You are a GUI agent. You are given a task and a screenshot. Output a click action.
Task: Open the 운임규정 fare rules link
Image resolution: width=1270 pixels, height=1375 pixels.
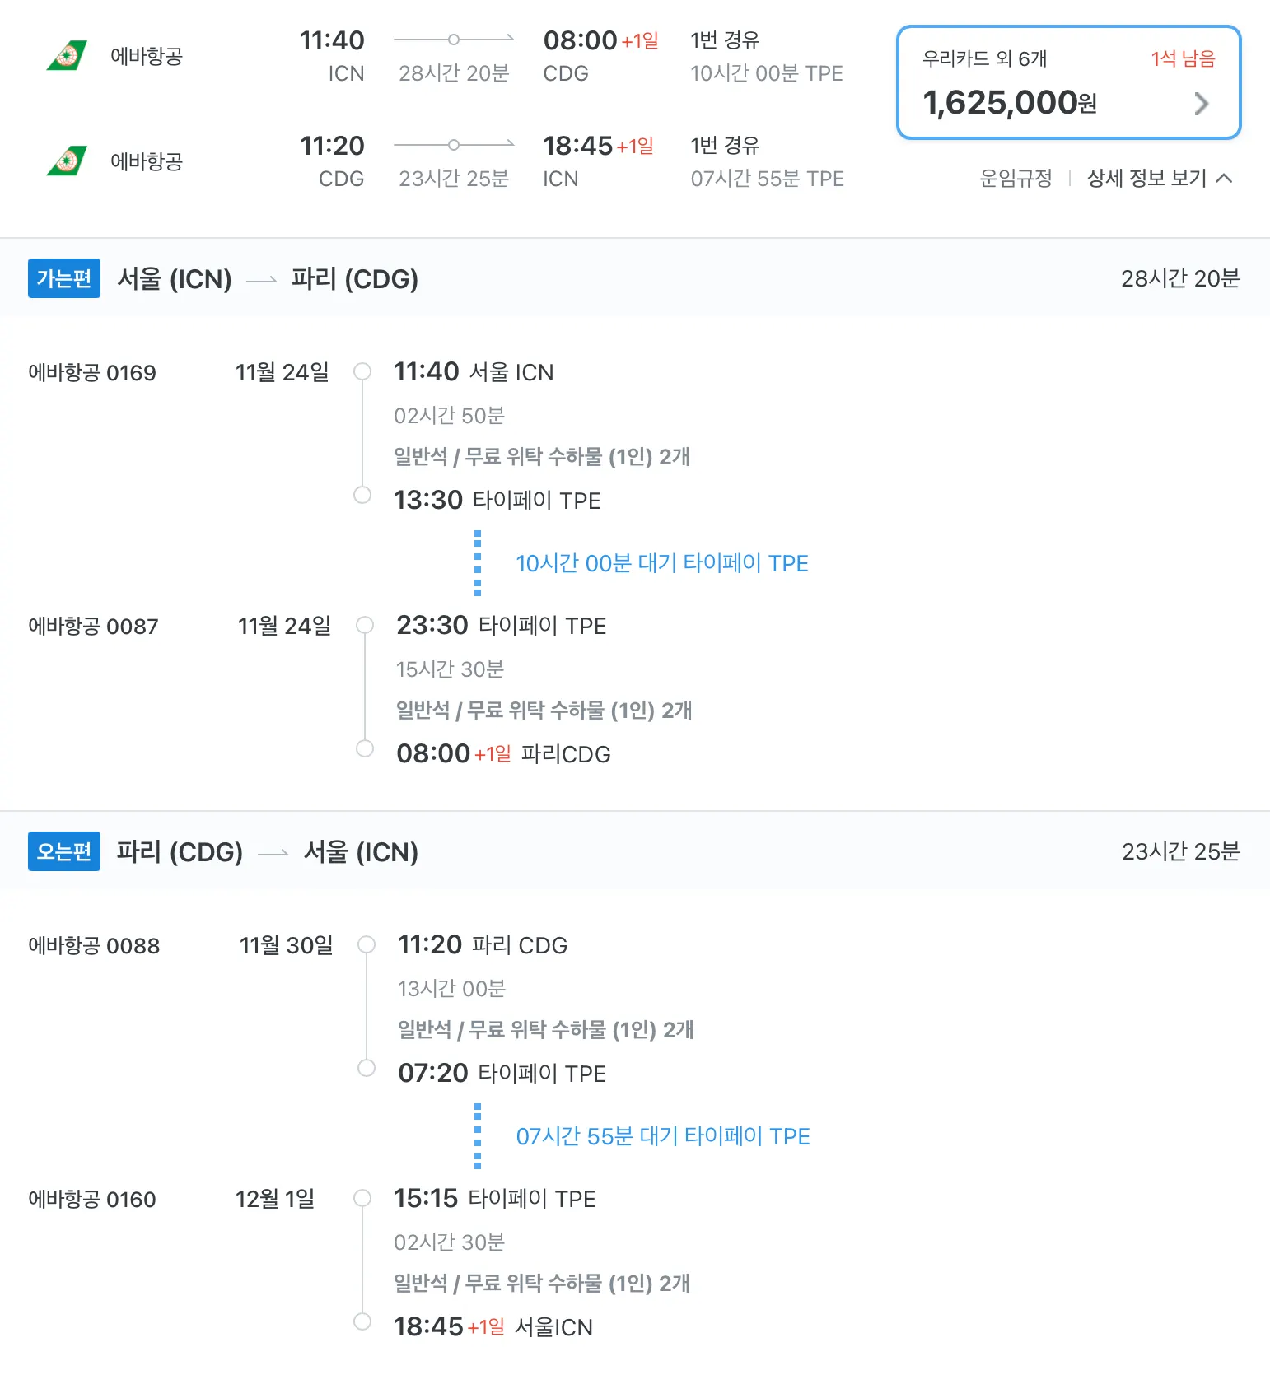click(x=1016, y=178)
